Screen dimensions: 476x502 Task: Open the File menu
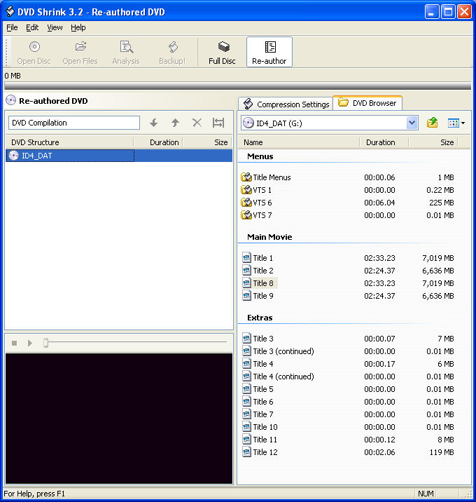[12, 27]
